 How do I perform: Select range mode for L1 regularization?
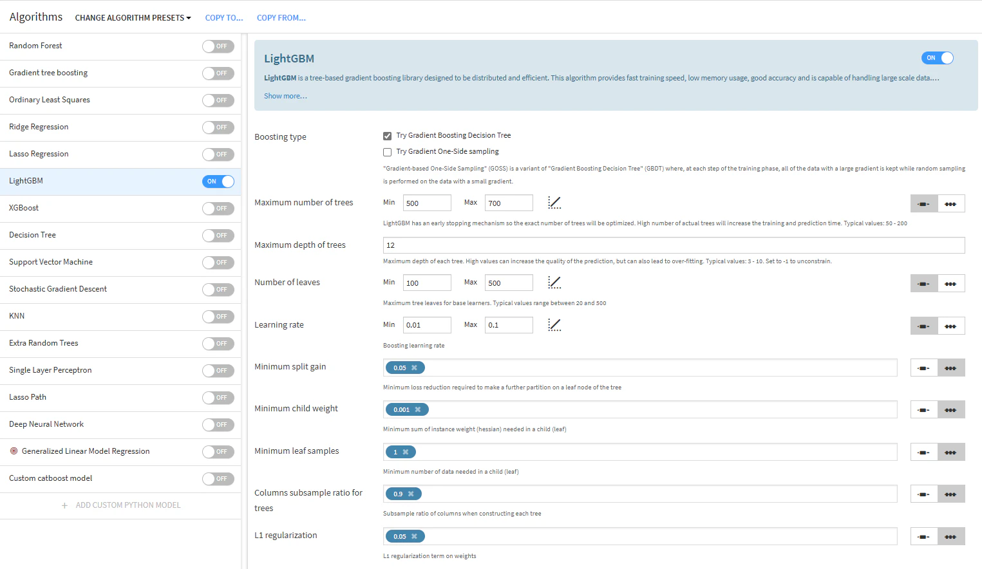[x=924, y=536]
